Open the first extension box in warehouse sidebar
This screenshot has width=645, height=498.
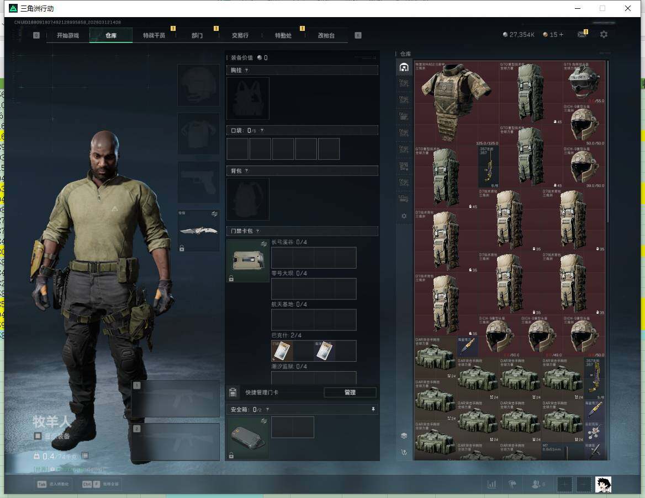[404, 83]
